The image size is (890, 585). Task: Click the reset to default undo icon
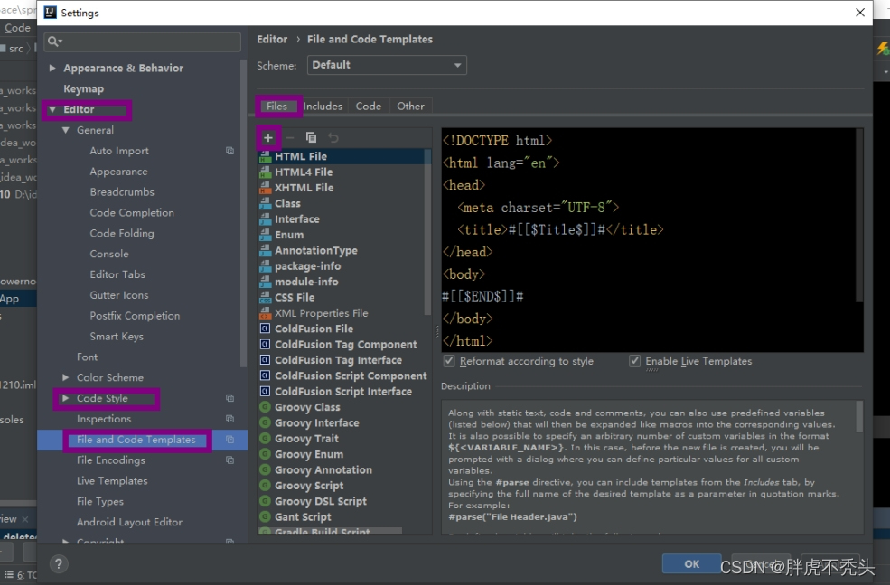333,138
